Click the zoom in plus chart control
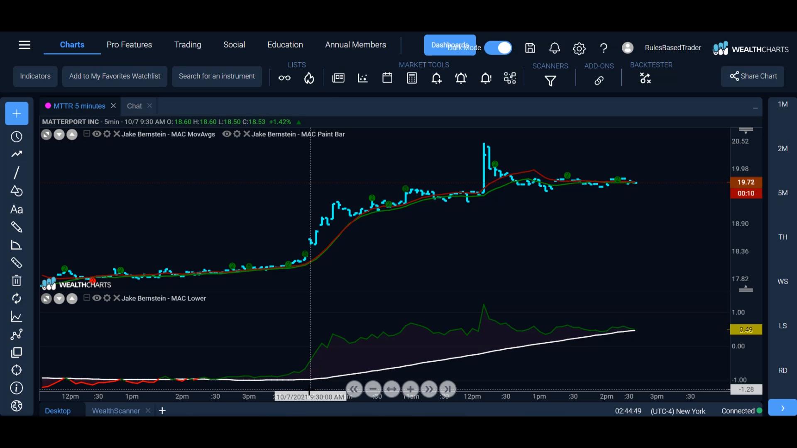 tap(410, 389)
